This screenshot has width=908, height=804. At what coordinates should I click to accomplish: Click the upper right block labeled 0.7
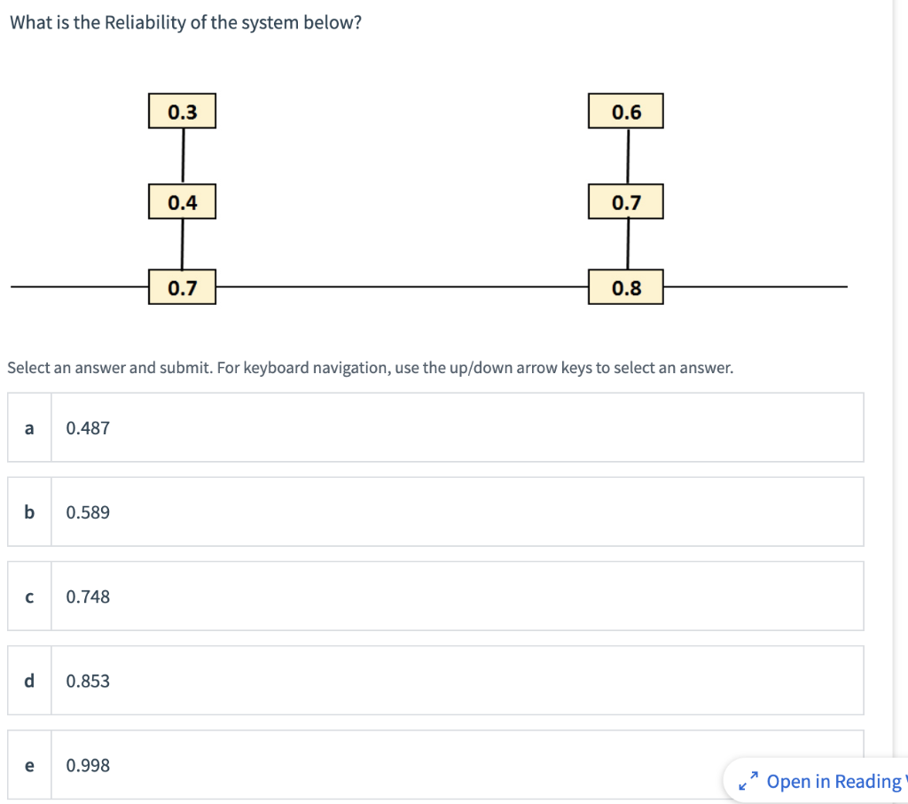625,201
